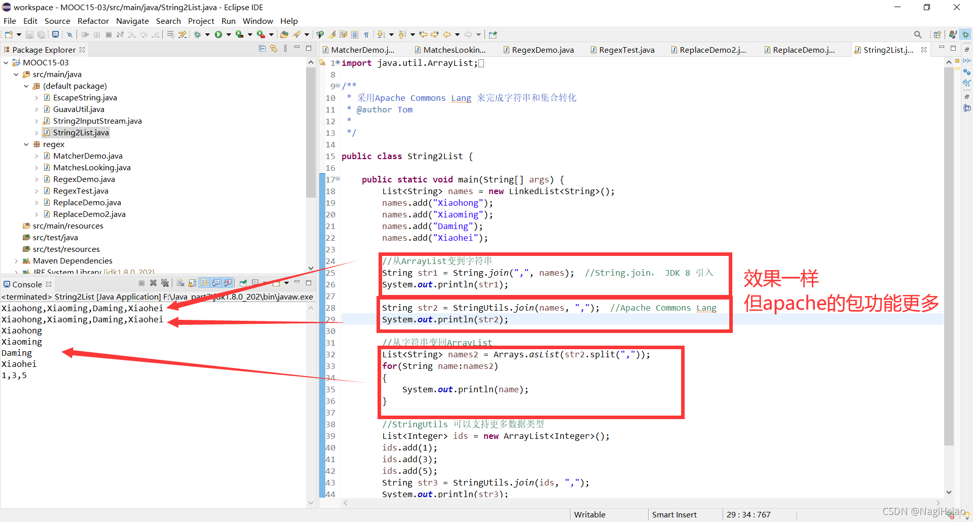This screenshot has width=973, height=522.
Task: Click the editor horizontal scrollbar
Action: (x=641, y=503)
